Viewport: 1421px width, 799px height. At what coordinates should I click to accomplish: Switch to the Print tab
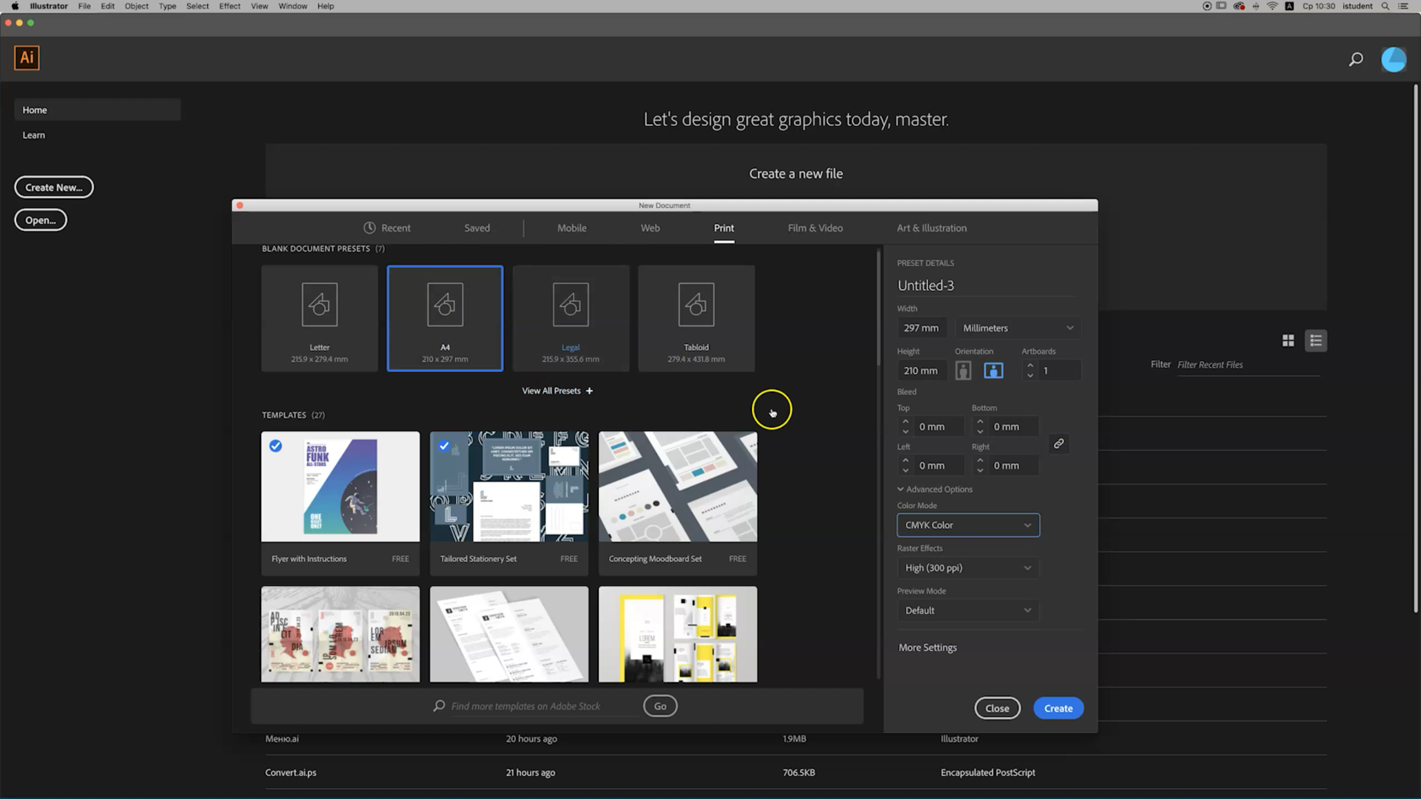[724, 228]
